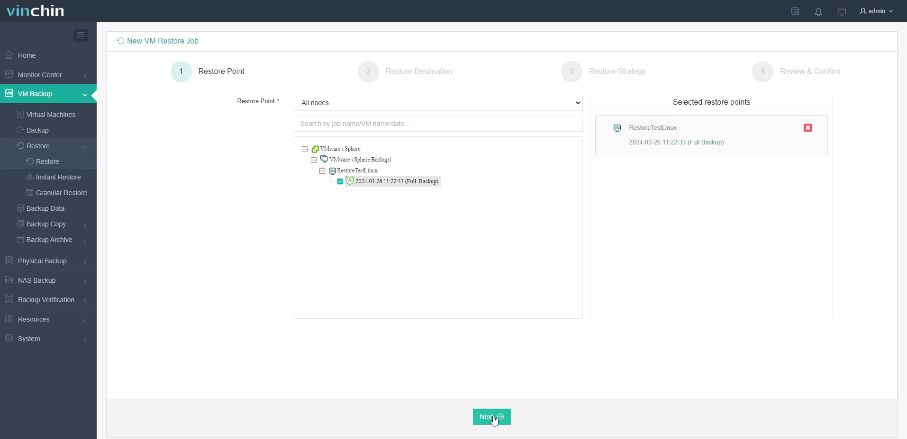Click the monitor screen icon in header

coord(842,12)
